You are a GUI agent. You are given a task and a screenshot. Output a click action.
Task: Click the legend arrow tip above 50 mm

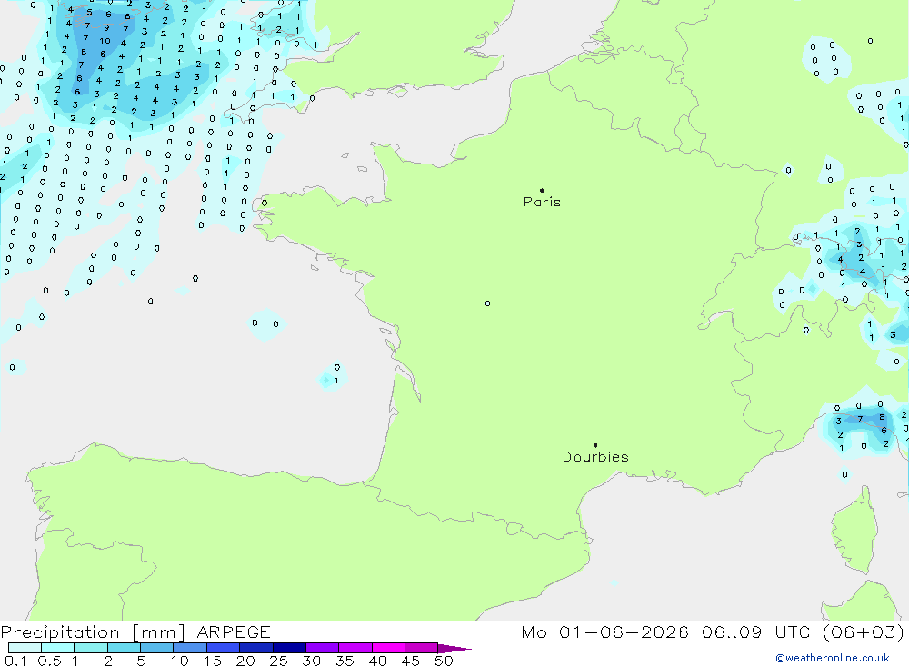click(454, 648)
